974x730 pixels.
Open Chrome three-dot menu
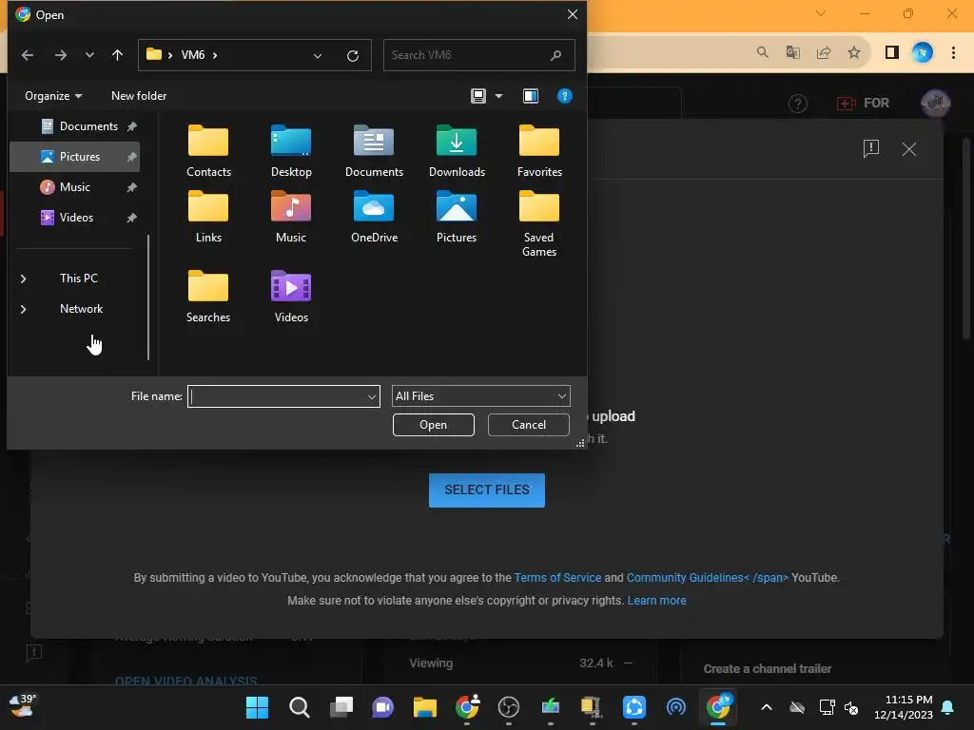tap(953, 53)
